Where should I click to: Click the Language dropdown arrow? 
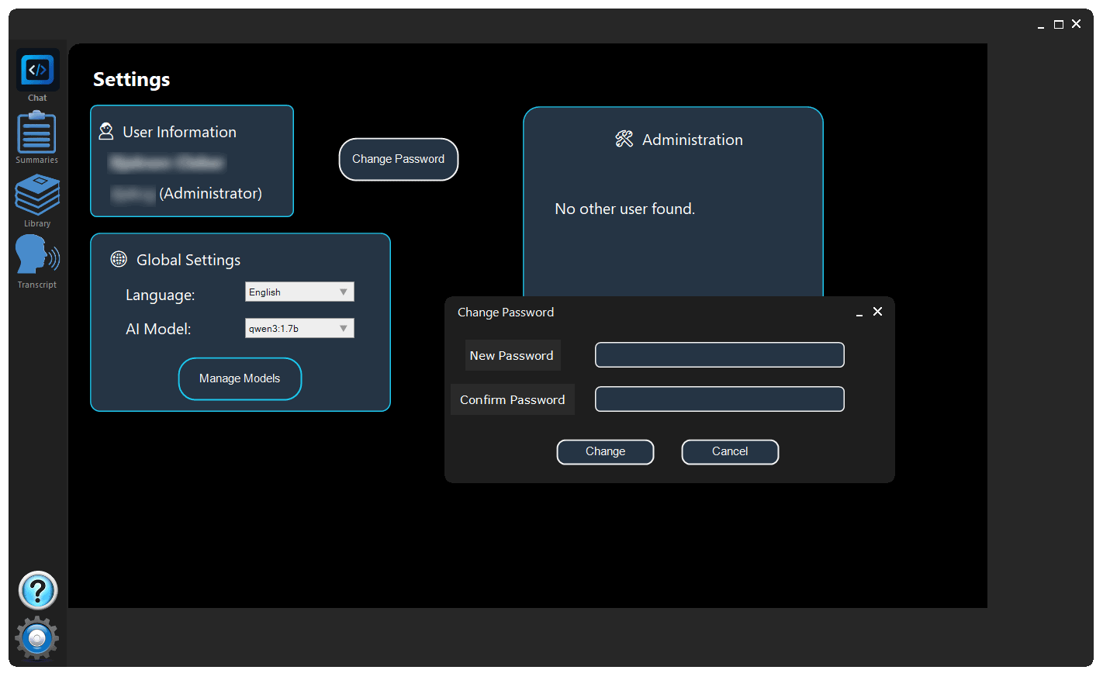click(x=343, y=292)
